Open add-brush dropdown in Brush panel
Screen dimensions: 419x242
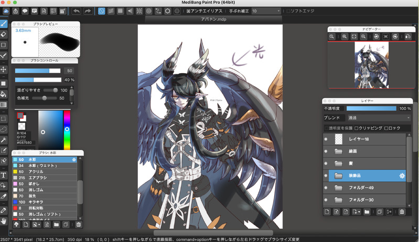pyautogui.click(x=36, y=225)
